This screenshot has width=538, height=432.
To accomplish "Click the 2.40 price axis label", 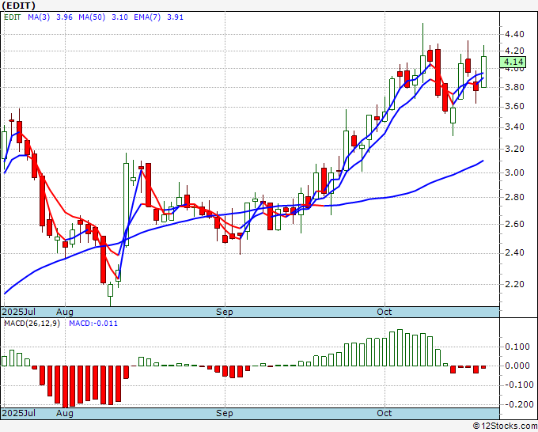I will pyautogui.click(x=514, y=253).
